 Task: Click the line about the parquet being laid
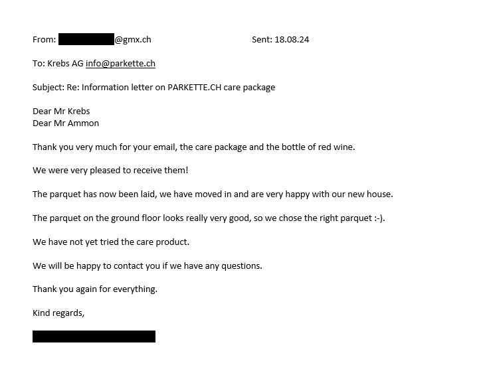pos(213,194)
